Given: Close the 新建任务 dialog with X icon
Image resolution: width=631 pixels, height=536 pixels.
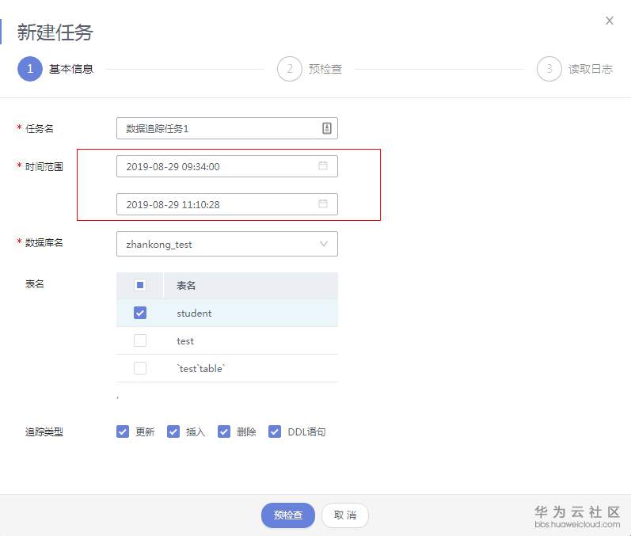Looking at the screenshot, I should click(x=610, y=21).
